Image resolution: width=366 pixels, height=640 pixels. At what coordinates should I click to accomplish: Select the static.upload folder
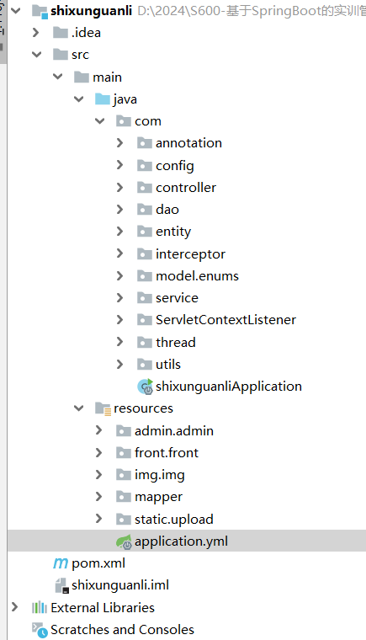[x=174, y=520]
